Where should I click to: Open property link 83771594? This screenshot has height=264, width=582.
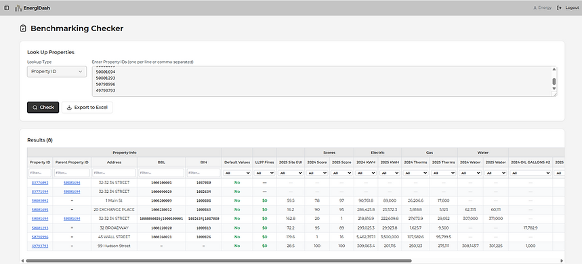(x=40, y=192)
